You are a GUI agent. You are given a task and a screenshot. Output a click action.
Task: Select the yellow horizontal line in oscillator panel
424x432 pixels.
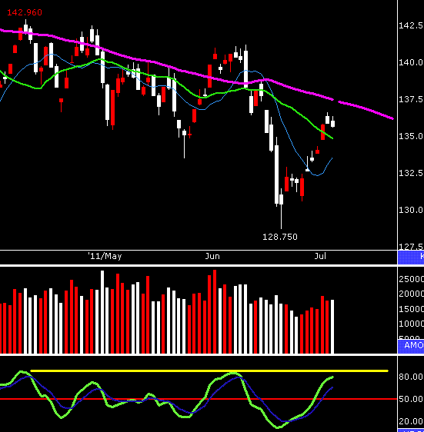pos(209,371)
